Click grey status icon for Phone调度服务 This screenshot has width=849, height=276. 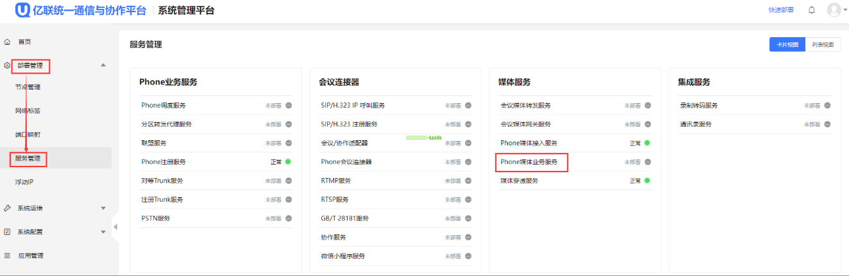pos(288,106)
